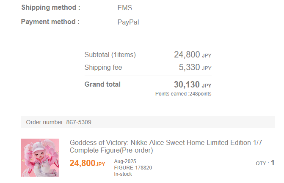This screenshot has width=284, height=183.
Task: Click the Shipping method label
Action: click(50, 8)
